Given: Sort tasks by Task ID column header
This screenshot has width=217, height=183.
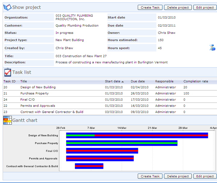Looking at the screenshot, I should pos(9,81).
